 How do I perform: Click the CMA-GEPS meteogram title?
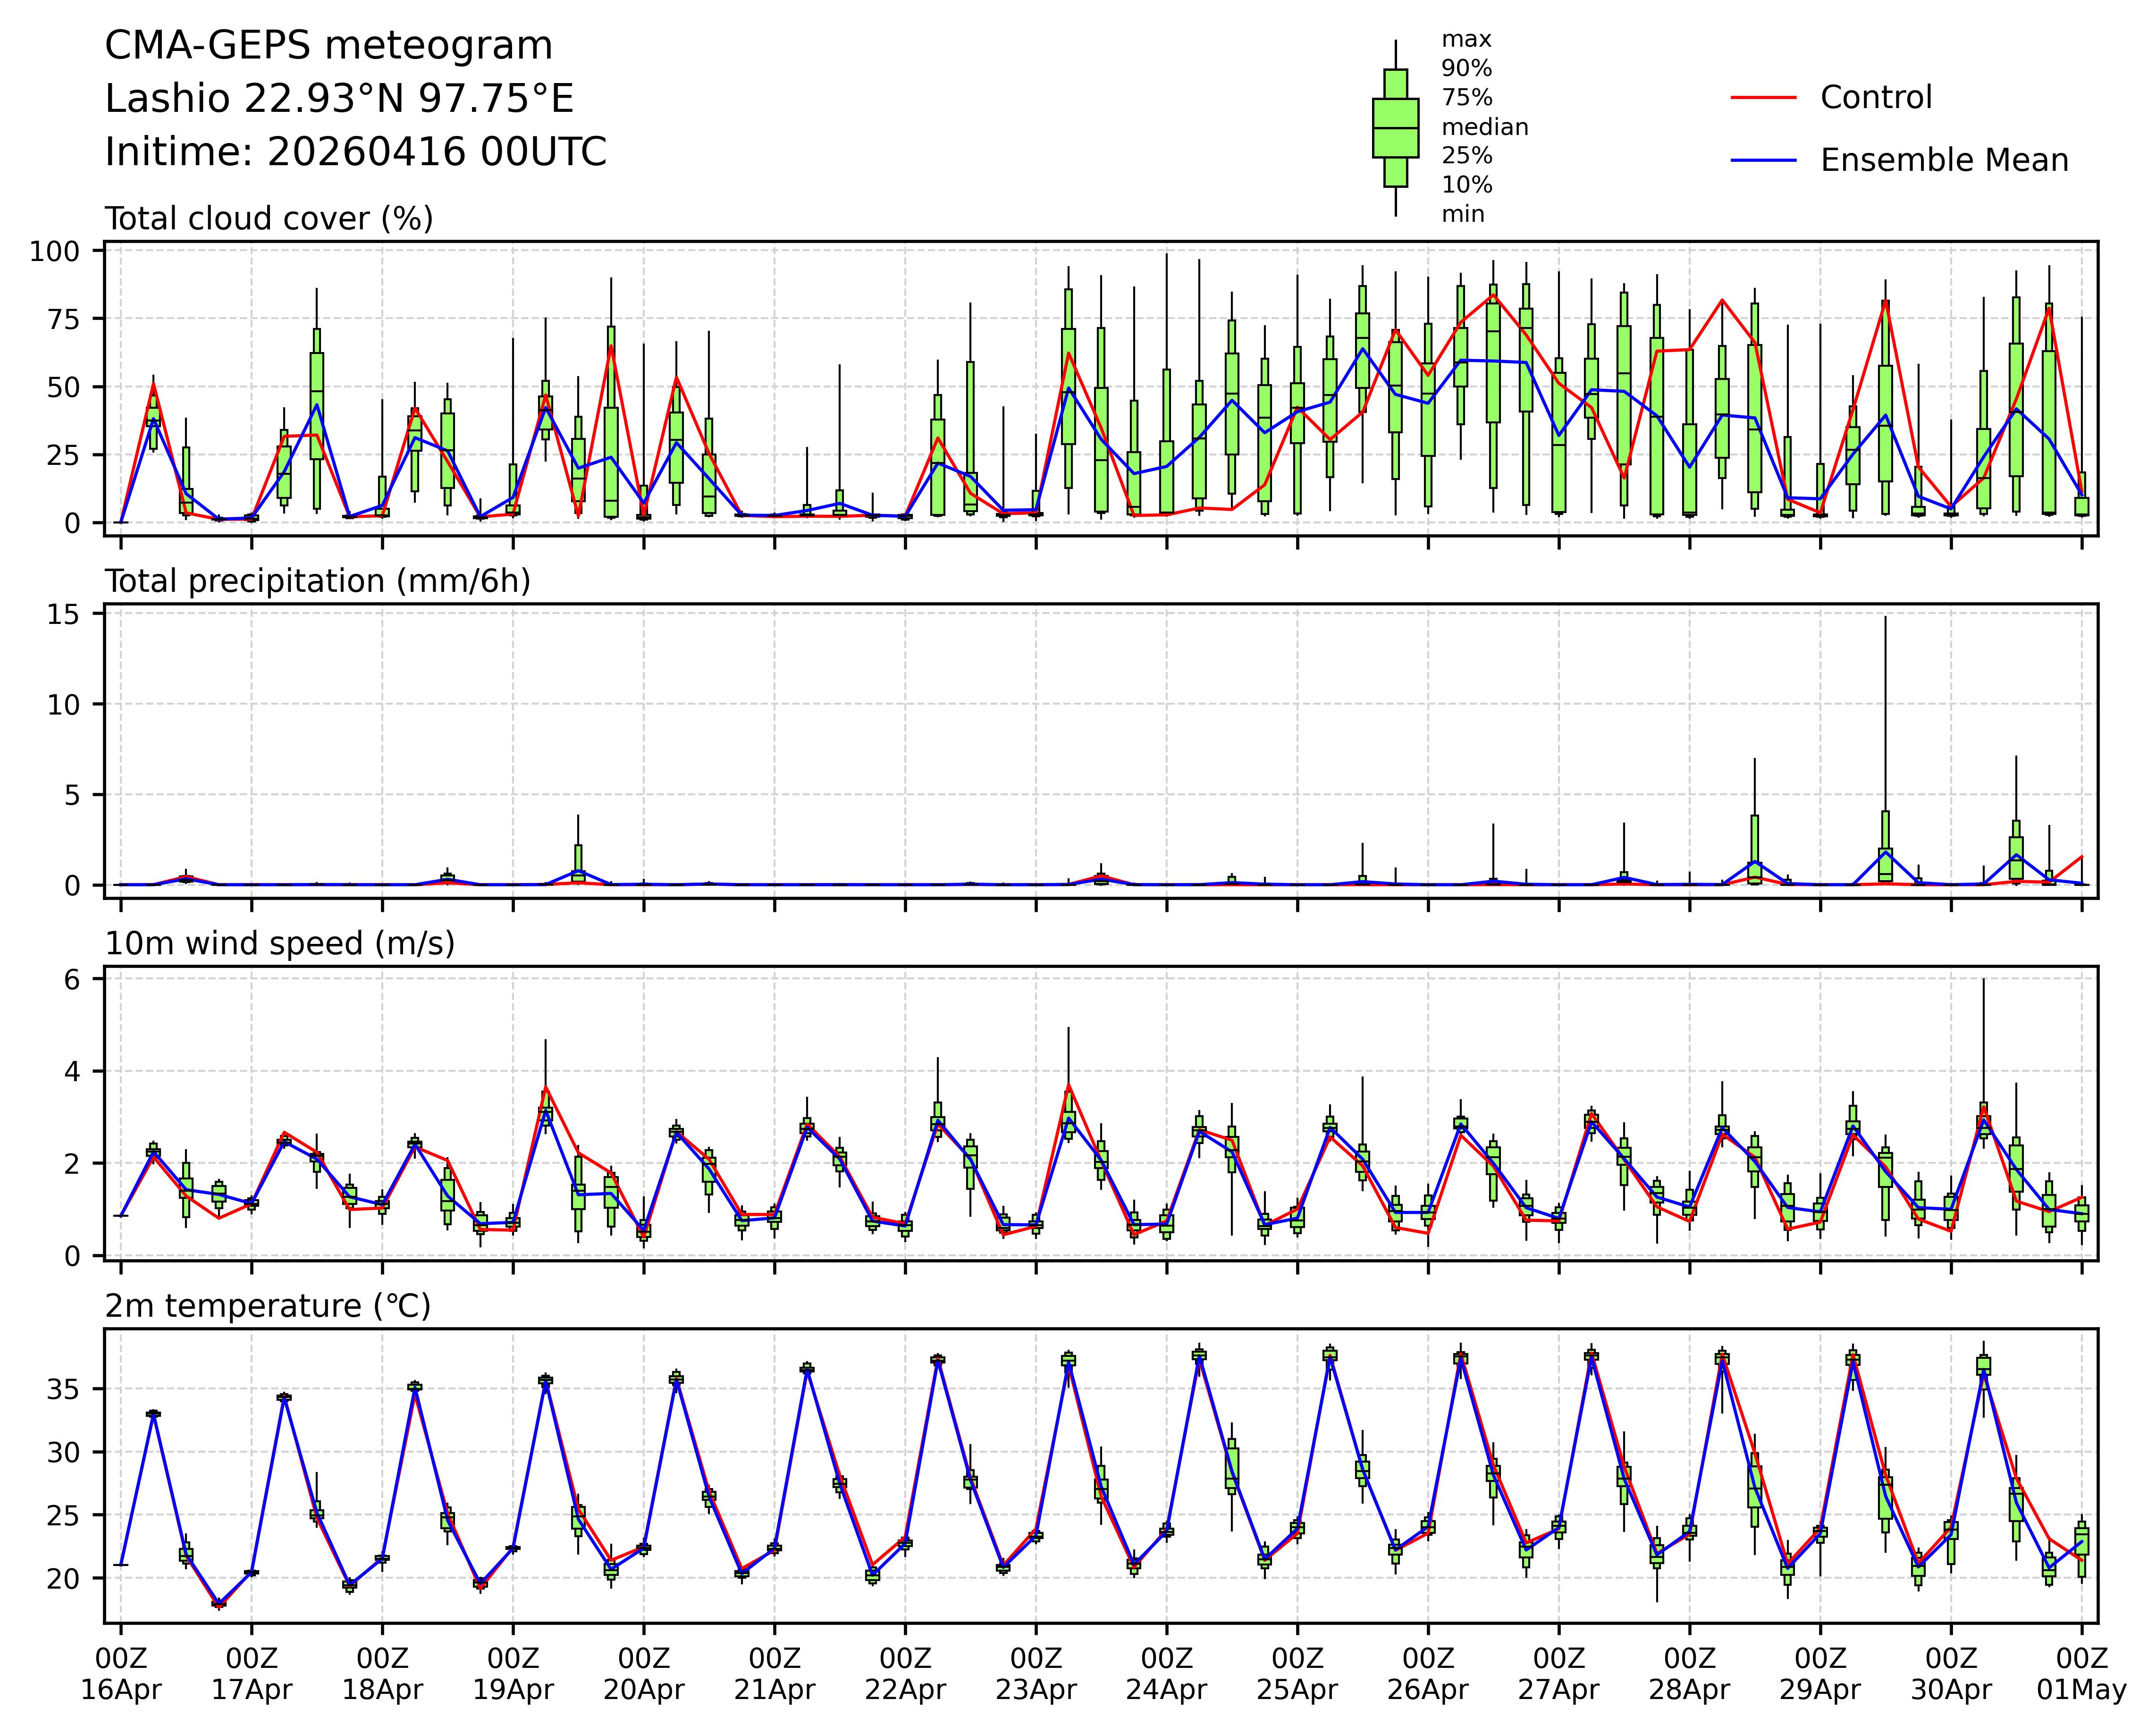click(328, 46)
